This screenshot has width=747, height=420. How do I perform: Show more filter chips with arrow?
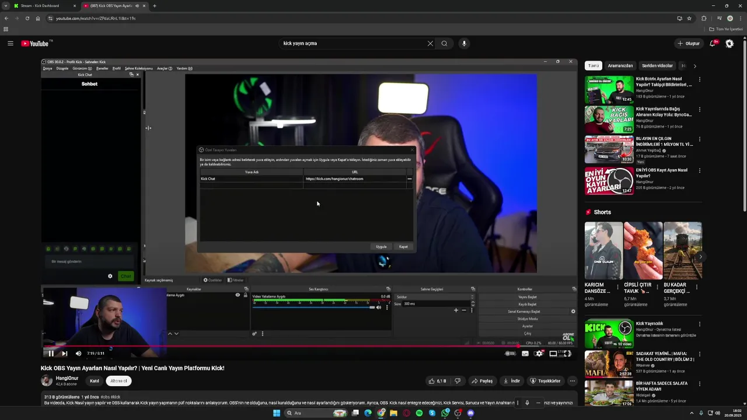[694, 66]
